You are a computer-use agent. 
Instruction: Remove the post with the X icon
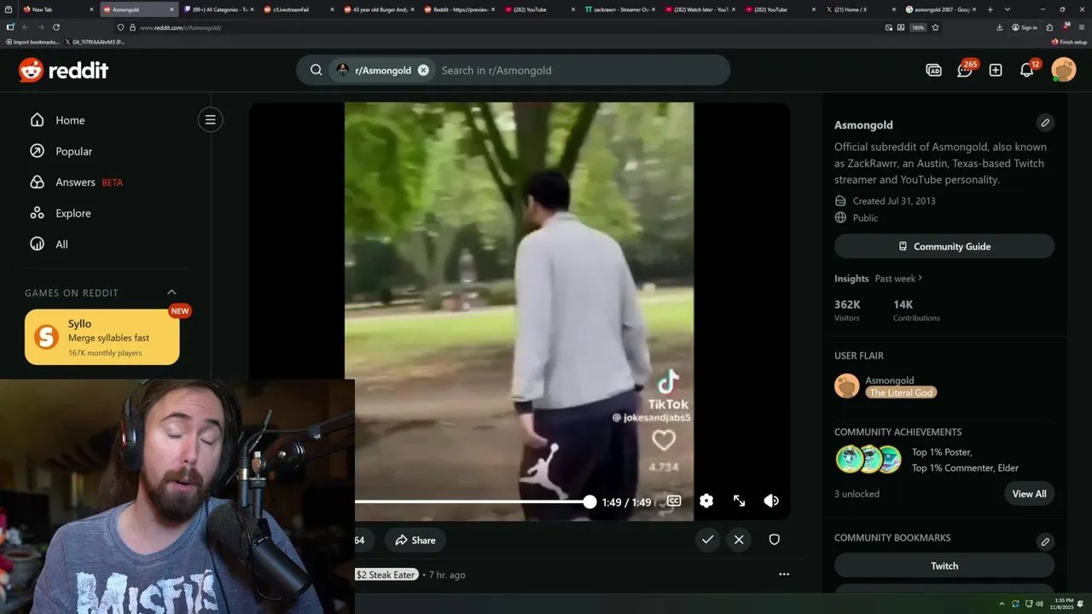[739, 540]
